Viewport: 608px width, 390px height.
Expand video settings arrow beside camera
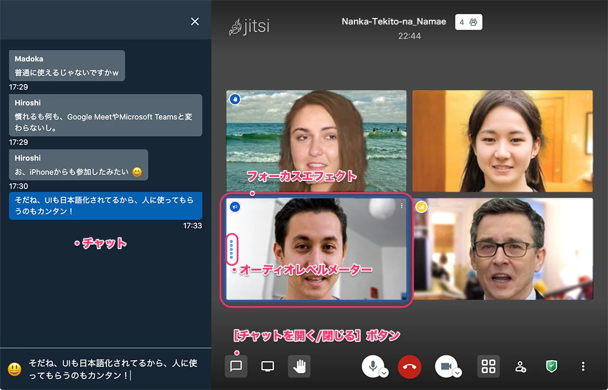click(458, 373)
